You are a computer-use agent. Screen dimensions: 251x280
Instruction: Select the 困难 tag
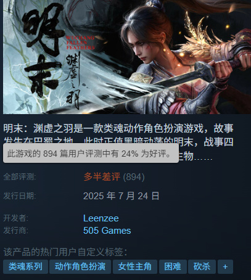173,266
